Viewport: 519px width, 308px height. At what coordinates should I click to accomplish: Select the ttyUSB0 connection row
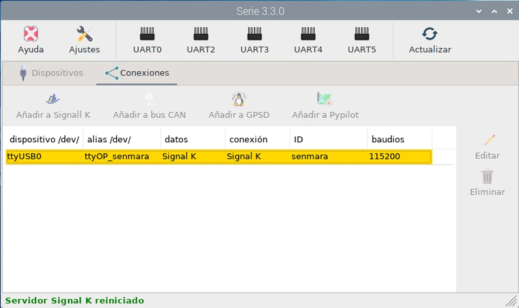tap(218, 157)
